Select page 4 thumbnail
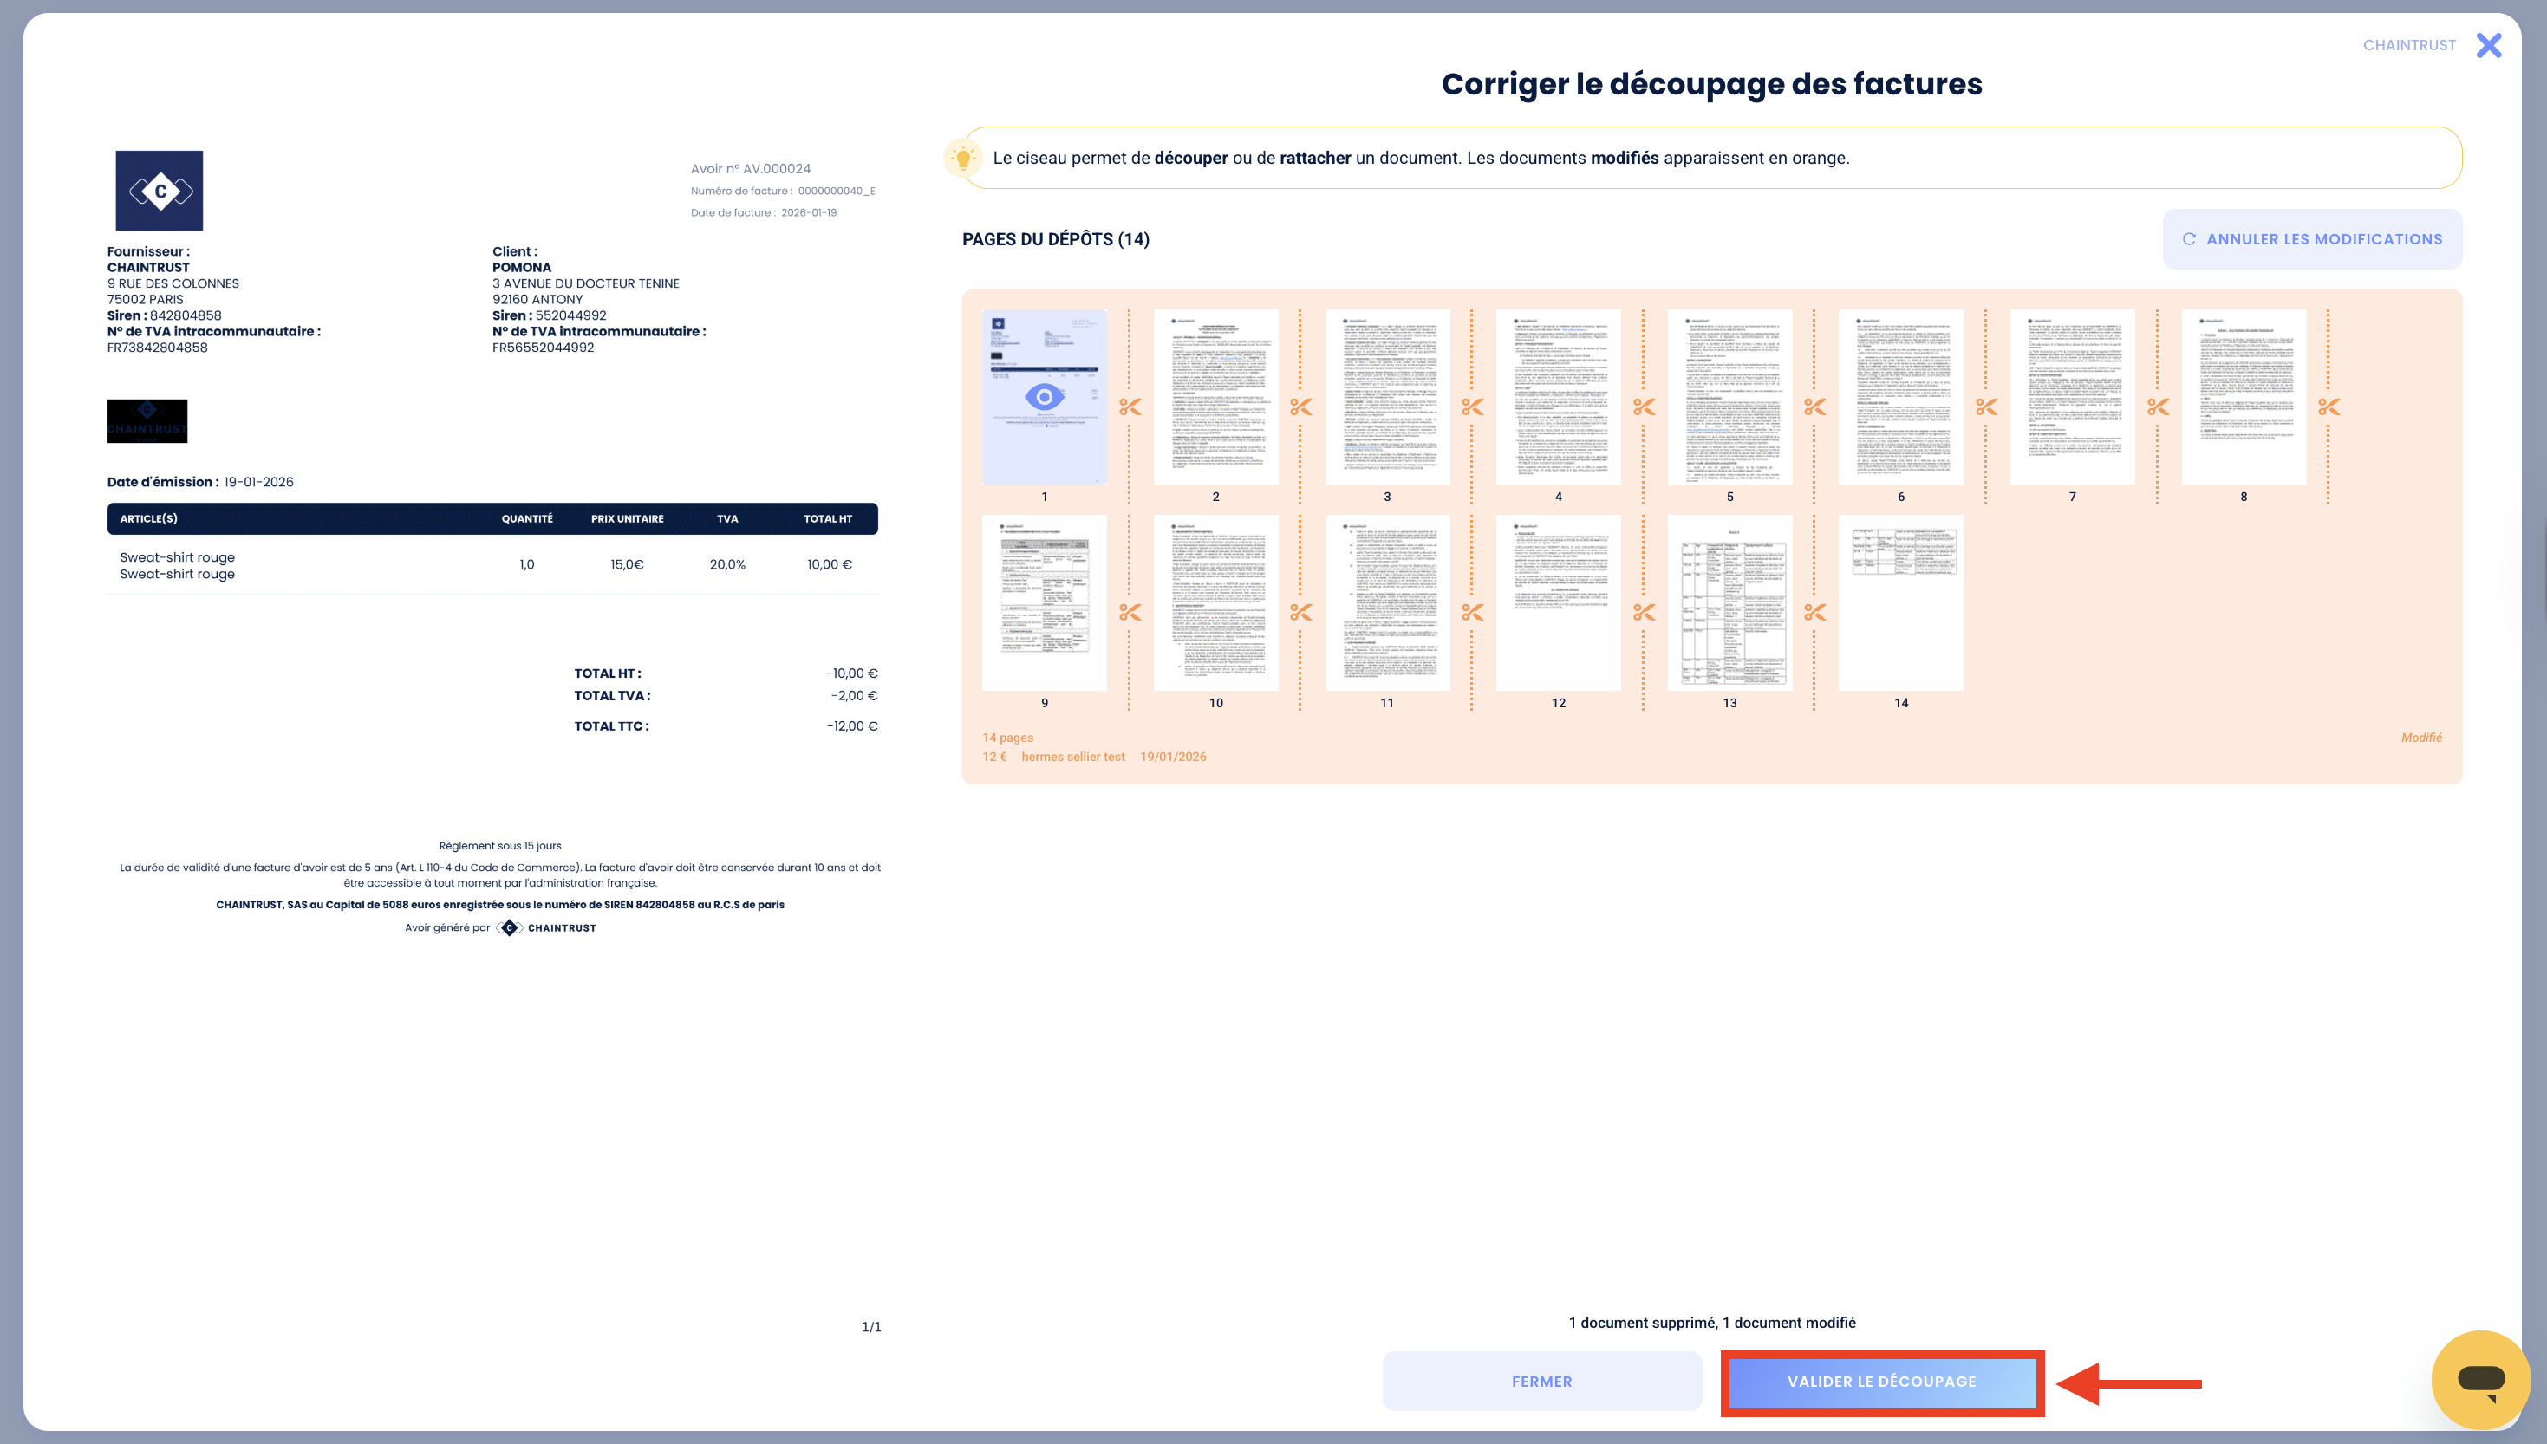This screenshot has height=1444, width=2547. pyautogui.click(x=1558, y=397)
